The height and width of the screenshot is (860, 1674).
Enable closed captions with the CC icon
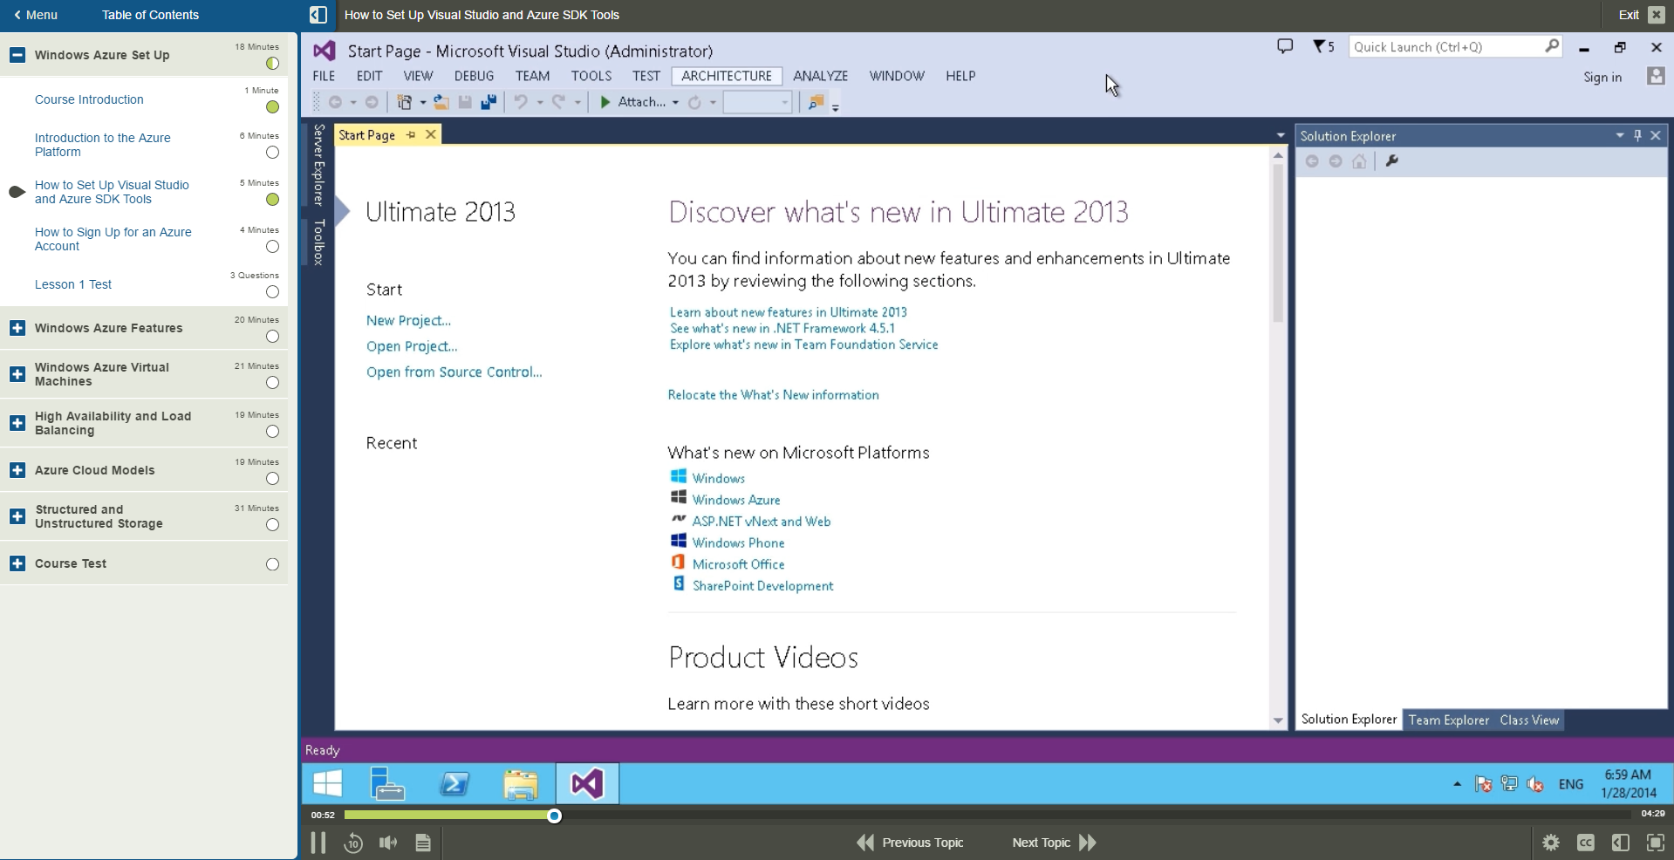(1585, 843)
